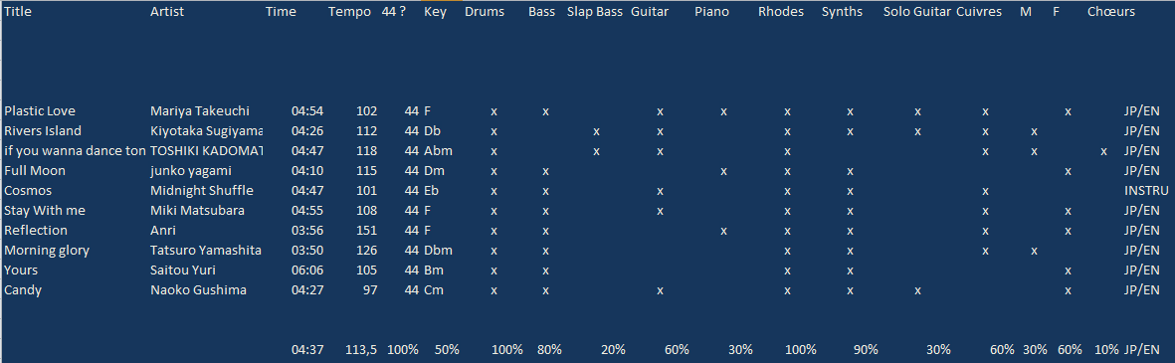Viewport: 1175px width, 363px height.
Task: Click the 113,5 average tempo cell
Action: tap(362, 349)
